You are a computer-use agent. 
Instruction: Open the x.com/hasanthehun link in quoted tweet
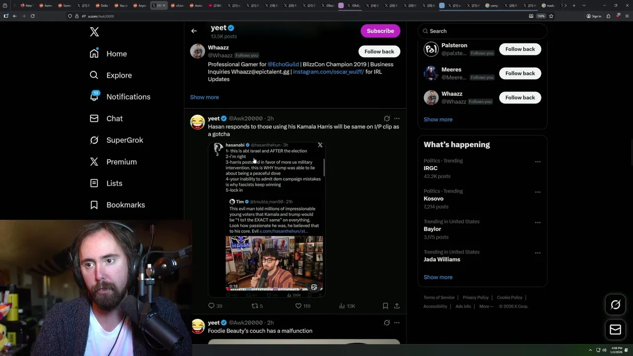pyautogui.click(x=283, y=231)
